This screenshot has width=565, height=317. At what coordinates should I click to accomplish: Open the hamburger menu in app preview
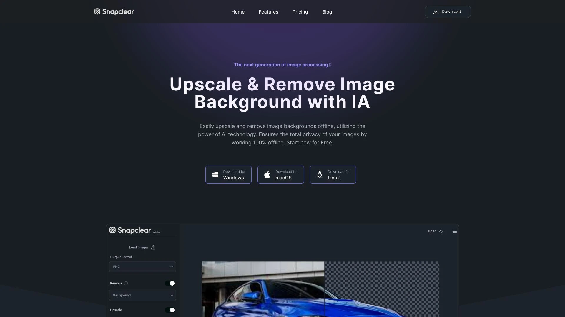[454, 232]
